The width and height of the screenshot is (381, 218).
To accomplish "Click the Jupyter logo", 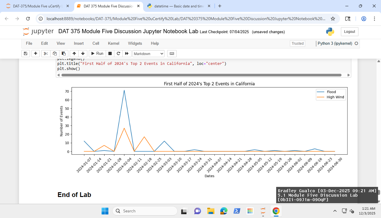I will tap(38, 31).
